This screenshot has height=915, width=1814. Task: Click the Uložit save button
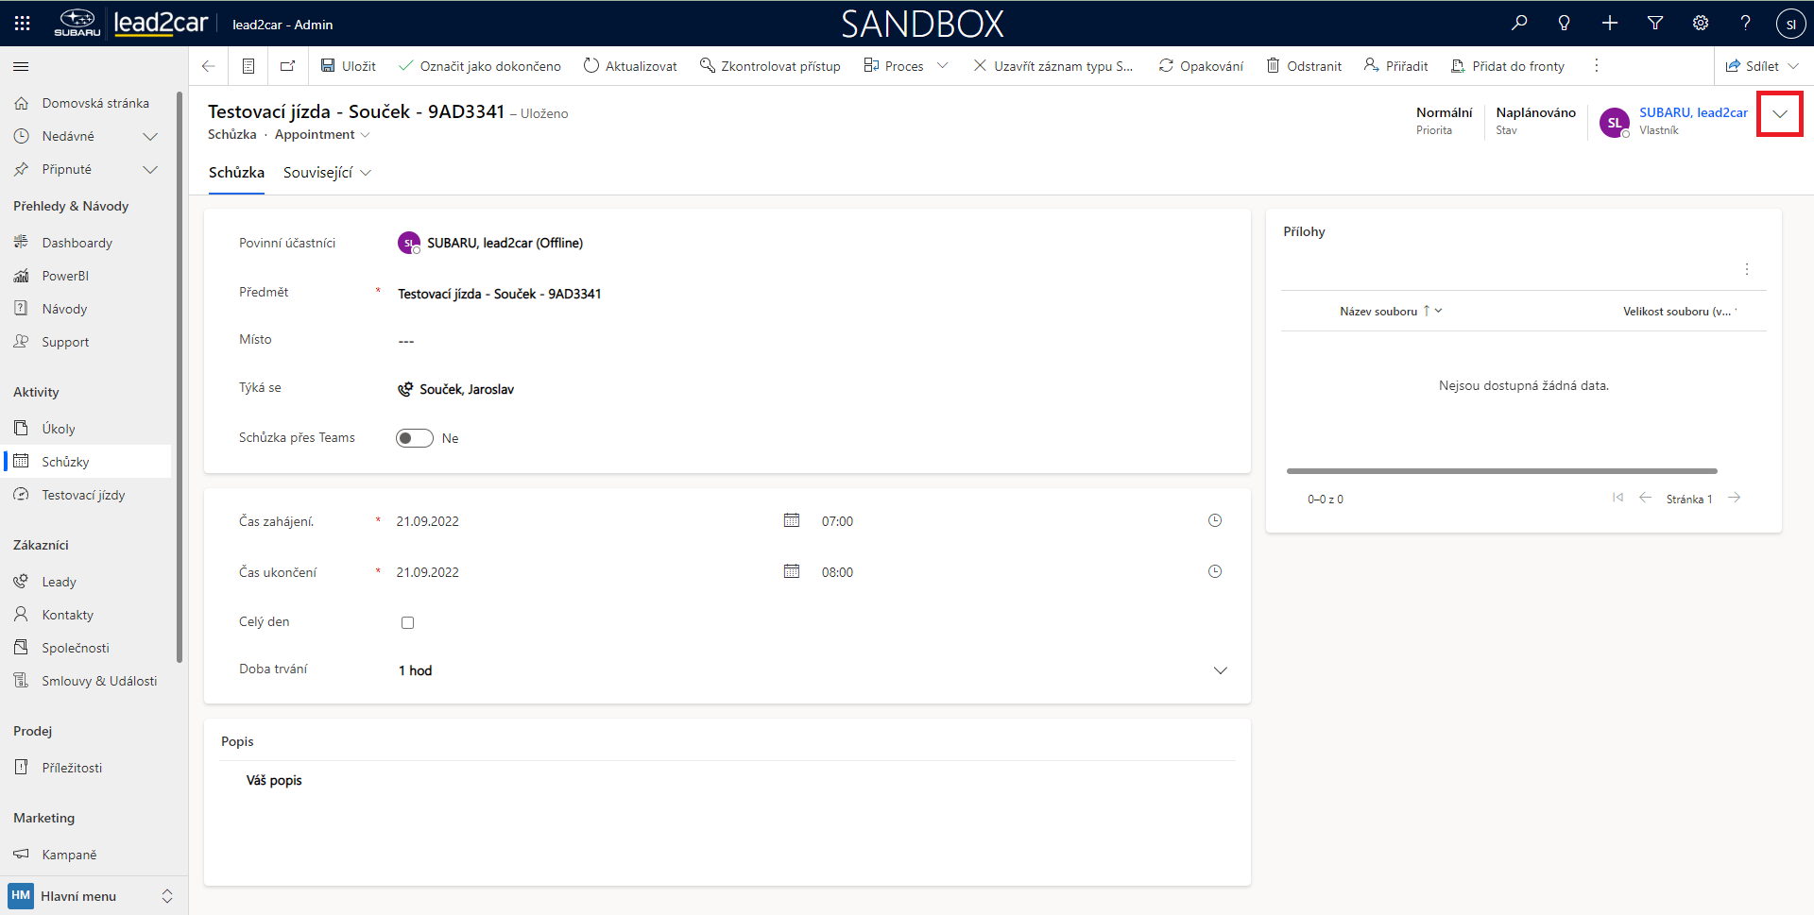(349, 66)
